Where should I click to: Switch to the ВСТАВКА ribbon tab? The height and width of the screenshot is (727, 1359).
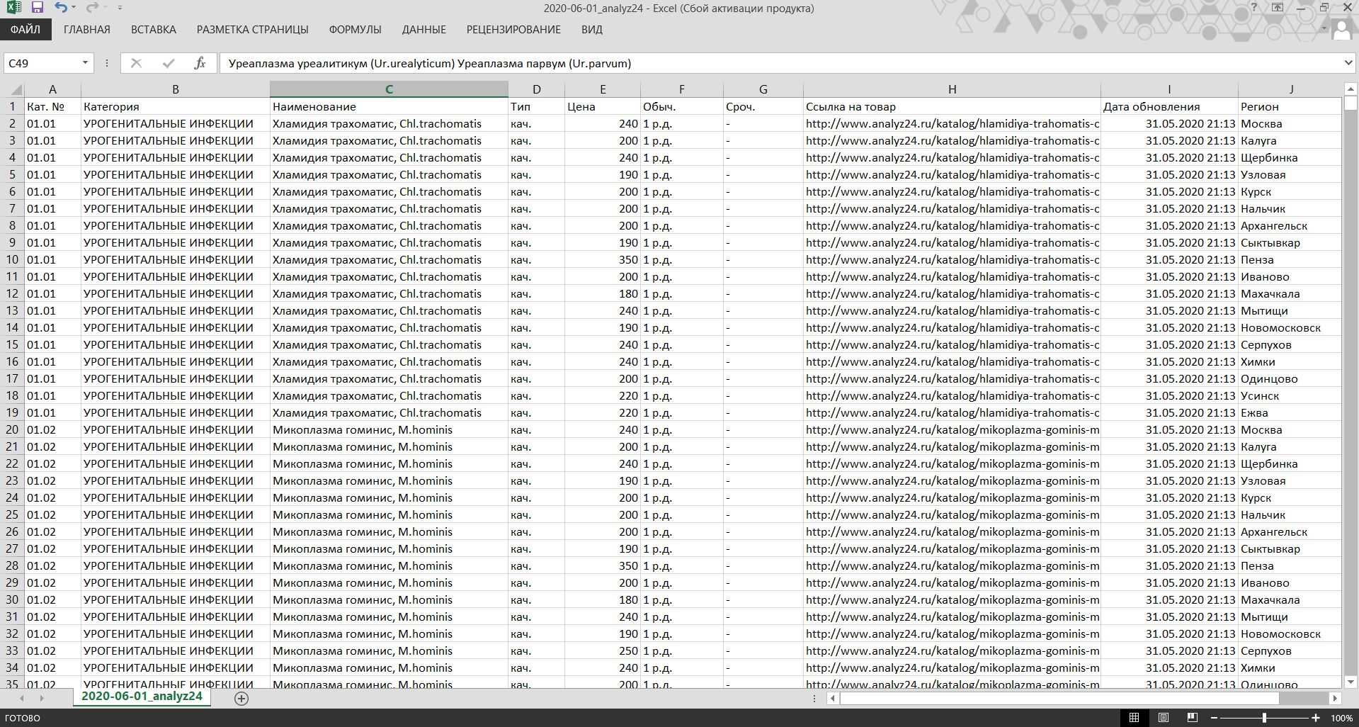(154, 30)
